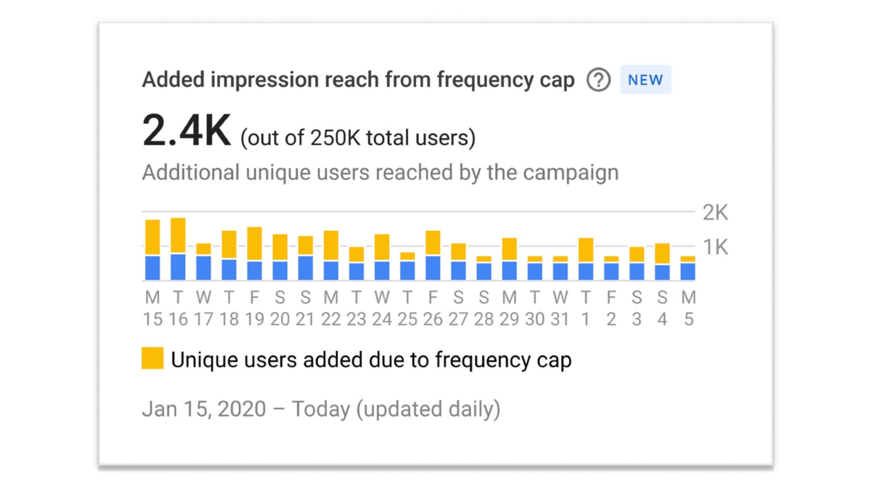
Task: Select the NEW badge label
Action: (x=645, y=80)
